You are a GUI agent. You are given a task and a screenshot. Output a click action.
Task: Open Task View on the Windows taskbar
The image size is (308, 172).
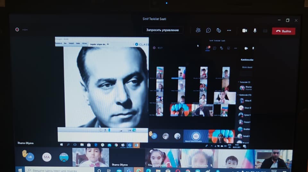(109, 170)
